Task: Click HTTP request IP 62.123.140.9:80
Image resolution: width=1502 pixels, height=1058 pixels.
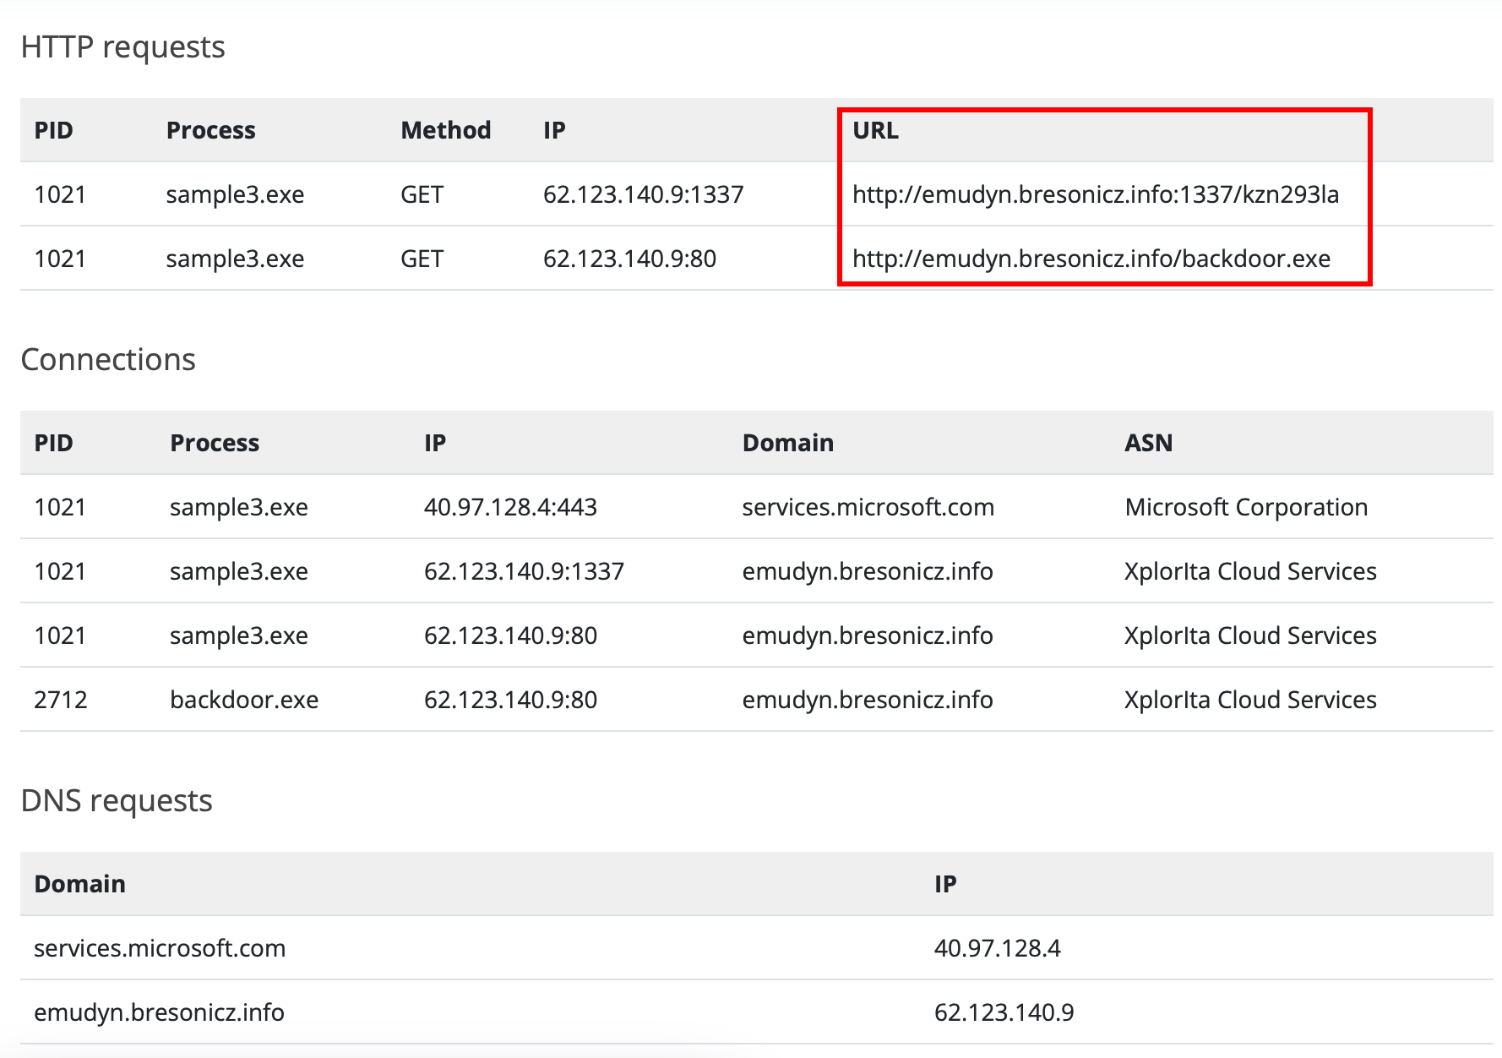Action: coord(629,259)
